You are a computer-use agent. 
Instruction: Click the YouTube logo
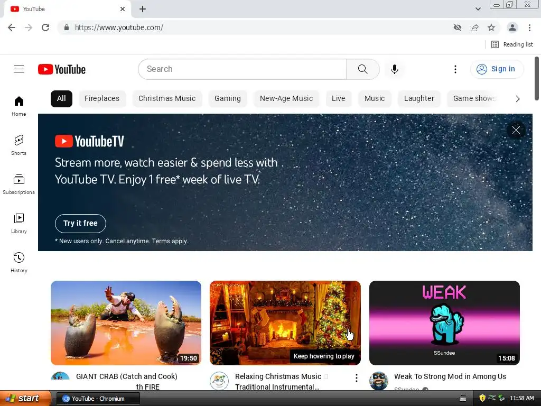coord(62,69)
